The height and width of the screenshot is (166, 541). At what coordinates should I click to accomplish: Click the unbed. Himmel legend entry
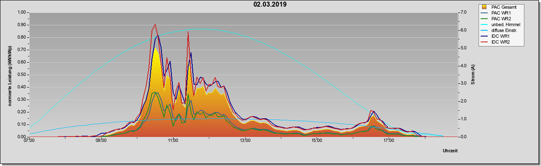pyautogui.click(x=502, y=24)
